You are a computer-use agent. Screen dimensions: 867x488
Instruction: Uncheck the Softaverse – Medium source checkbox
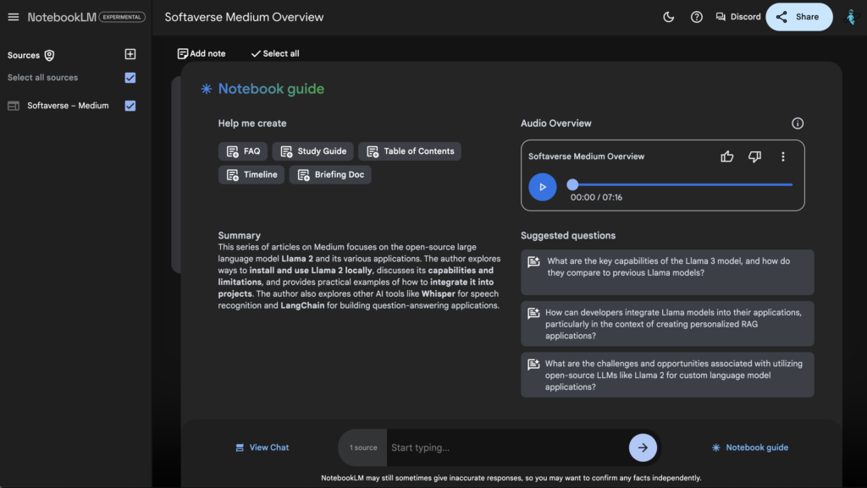(130, 106)
